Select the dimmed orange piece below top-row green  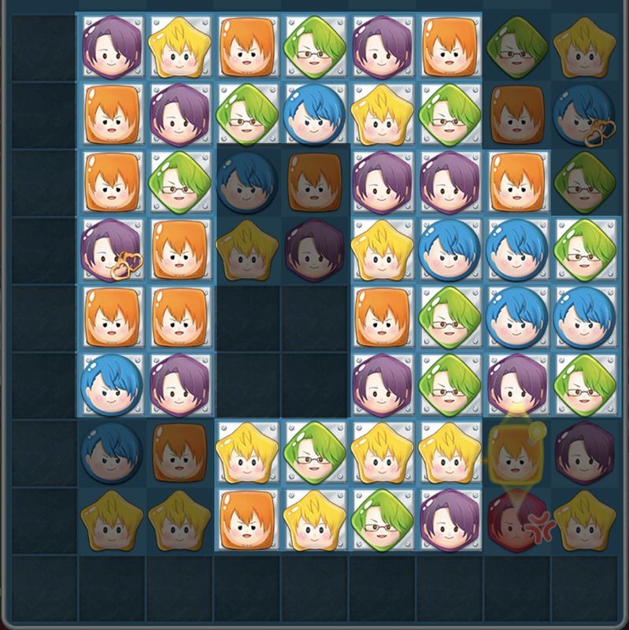pos(517,114)
